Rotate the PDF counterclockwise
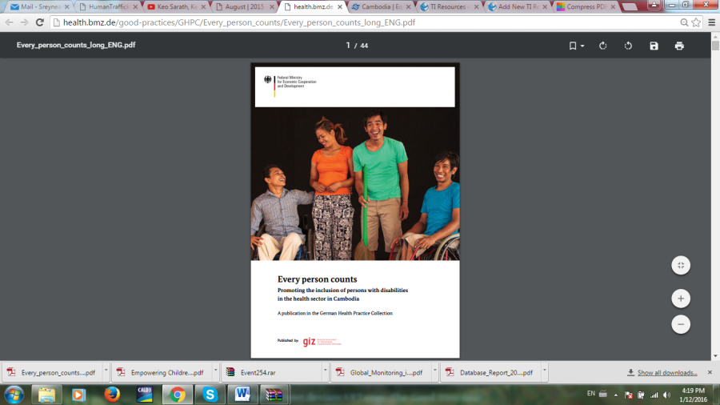This screenshot has height=405, width=720. [628, 46]
